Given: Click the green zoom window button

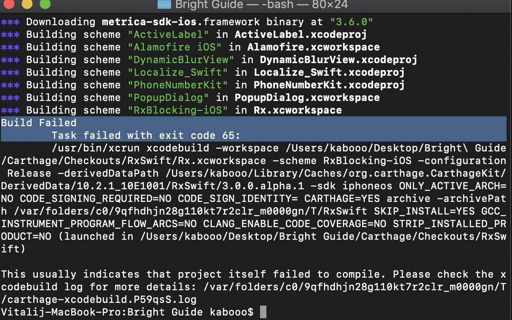Looking at the screenshot, I should pos(45,4).
